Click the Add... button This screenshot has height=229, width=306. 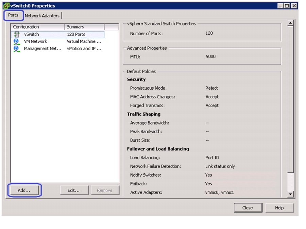click(24, 190)
